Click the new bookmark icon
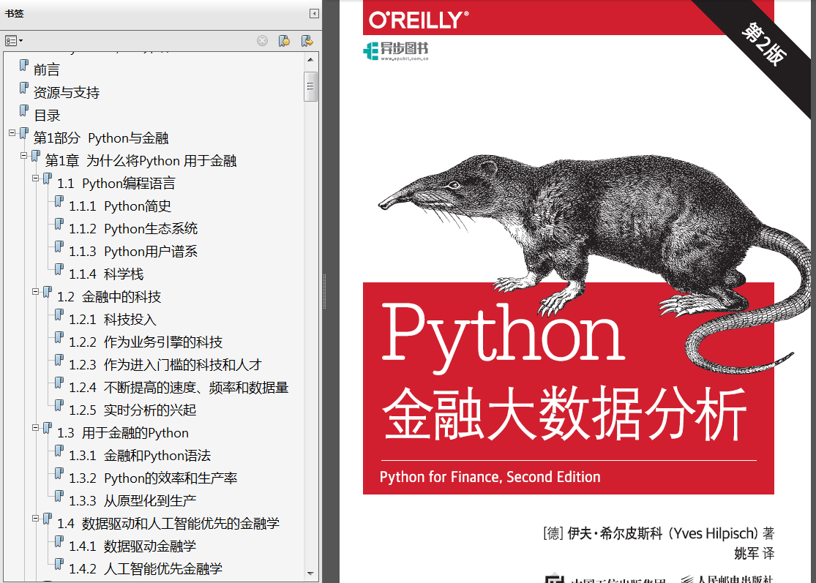 click(285, 40)
